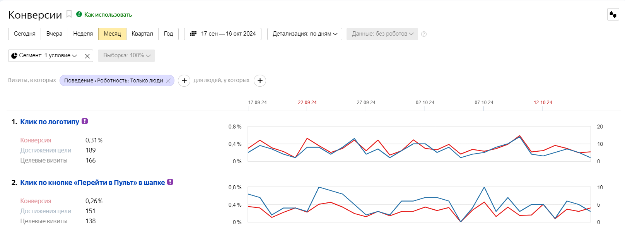Add a visit condition with the first plus button
The height and width of the screenshot is (231, 625).
(x=184, y=80)
